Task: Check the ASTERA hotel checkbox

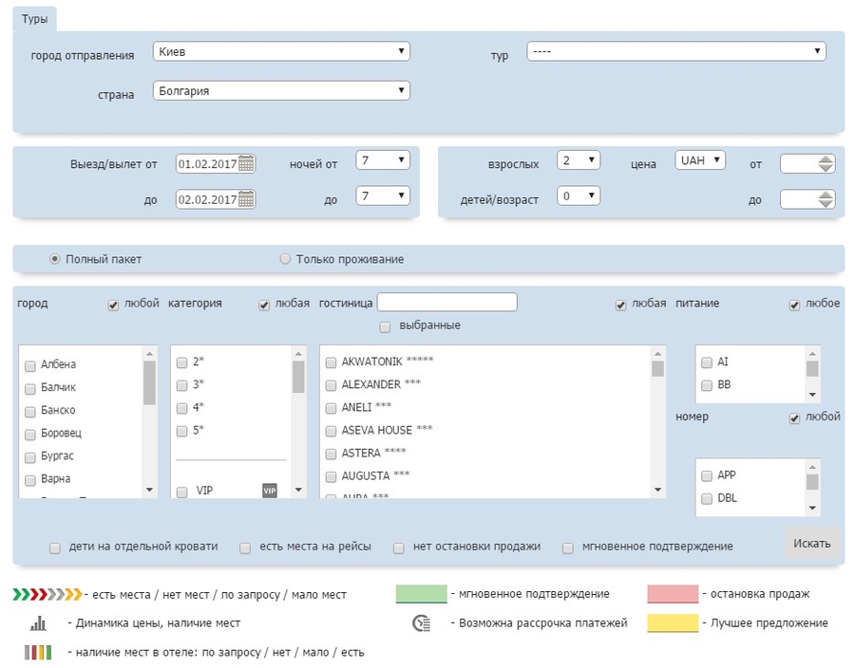Action: 331,455
